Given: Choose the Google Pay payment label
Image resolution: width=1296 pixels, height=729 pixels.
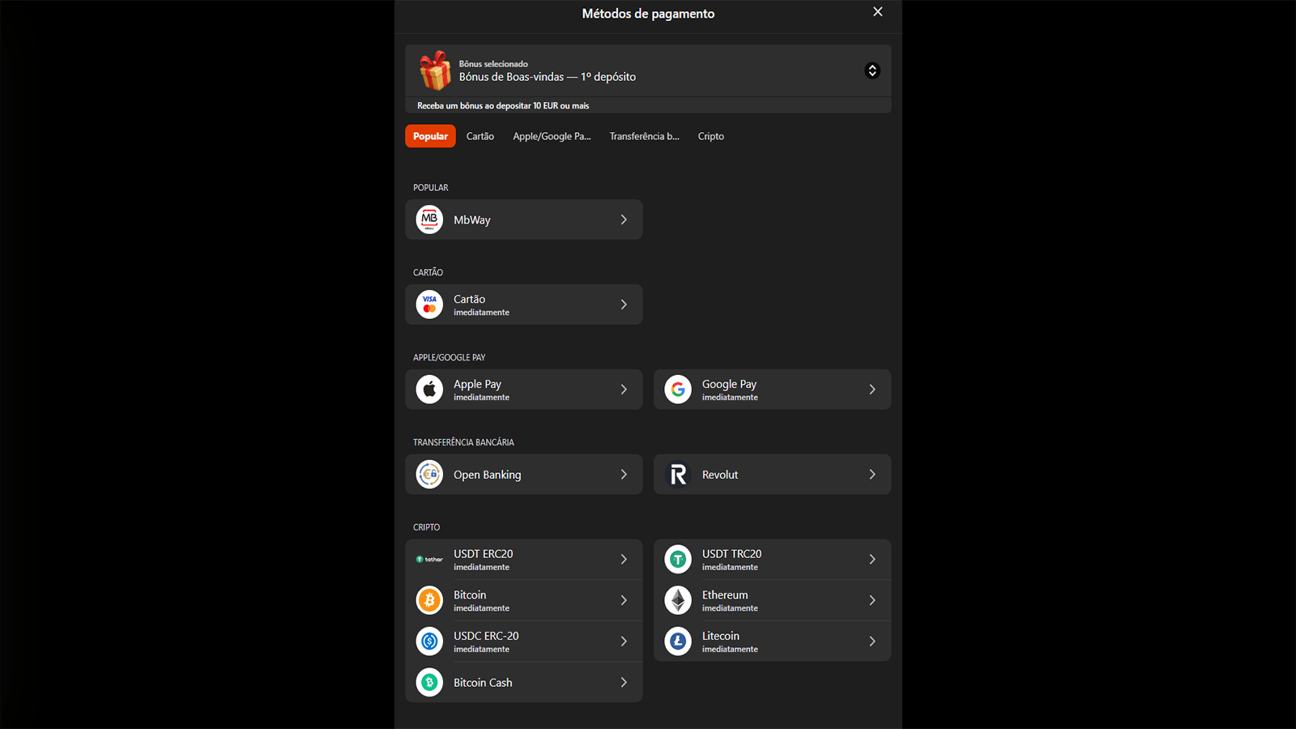Looking at the screenshot, I should point(729,385).
